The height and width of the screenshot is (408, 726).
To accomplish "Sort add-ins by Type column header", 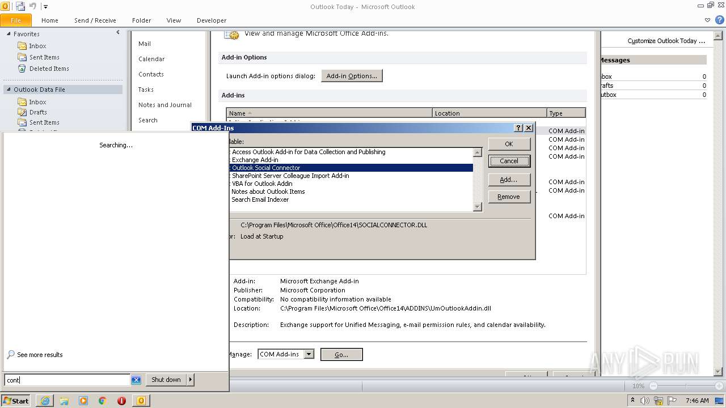I will [566, 113].
